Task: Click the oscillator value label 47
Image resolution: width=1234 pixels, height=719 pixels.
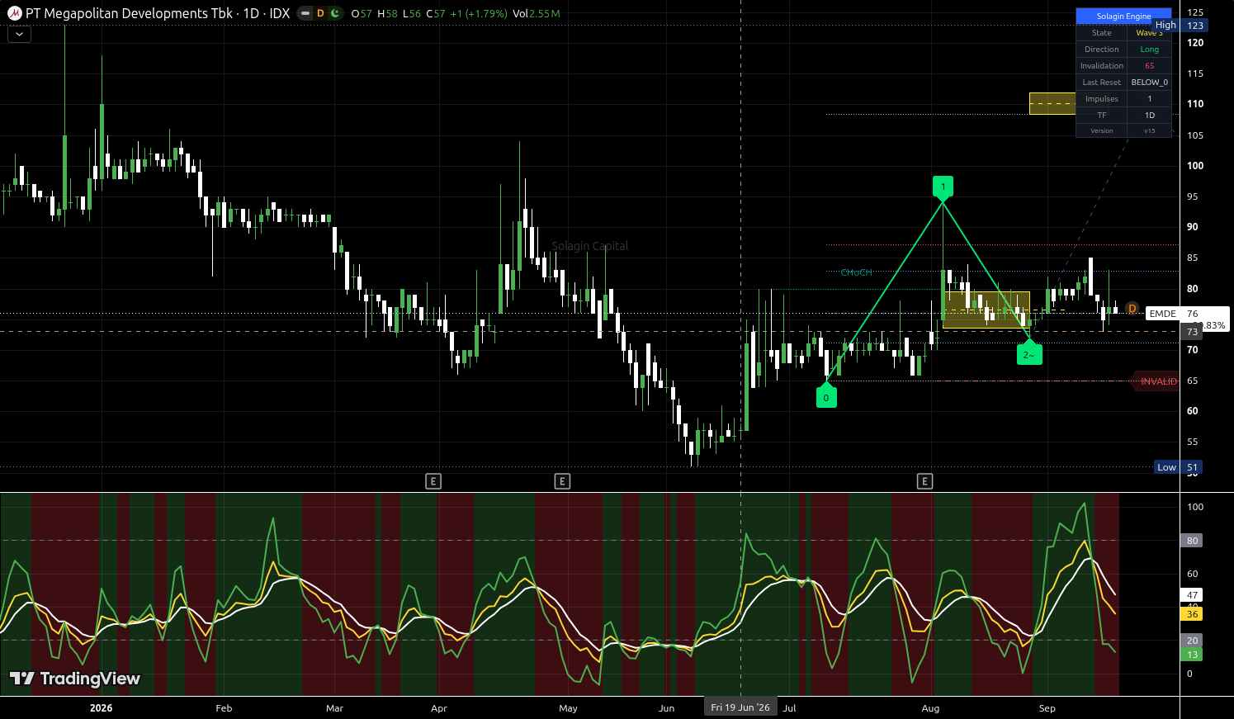Action: click(1192, 595)
